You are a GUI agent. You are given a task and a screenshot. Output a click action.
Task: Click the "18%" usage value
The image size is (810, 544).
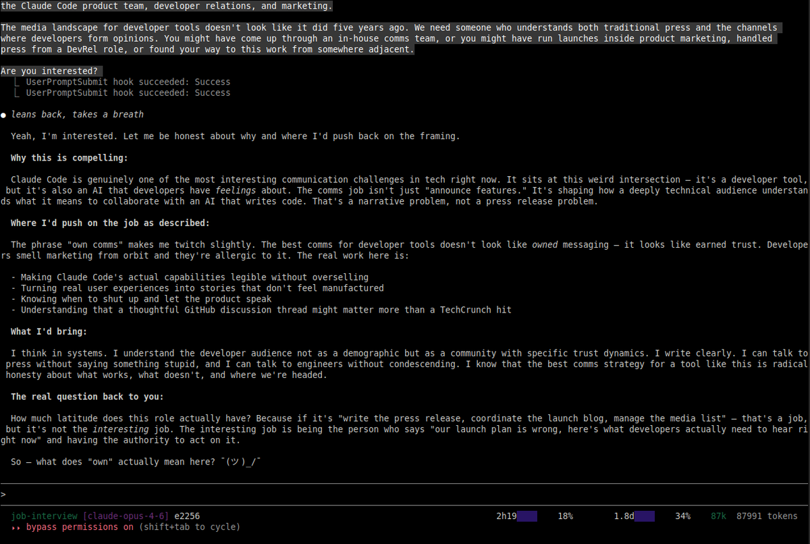pos(565,516)
